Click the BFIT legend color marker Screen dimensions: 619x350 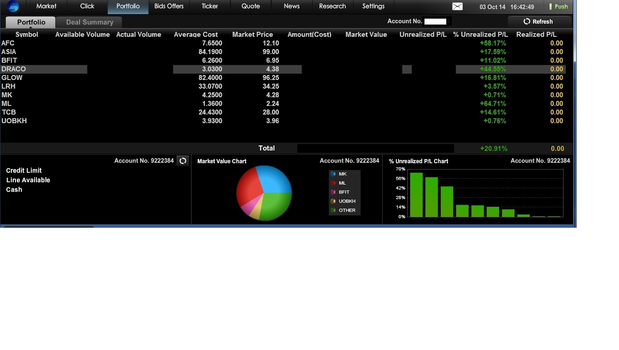point(333,192)
